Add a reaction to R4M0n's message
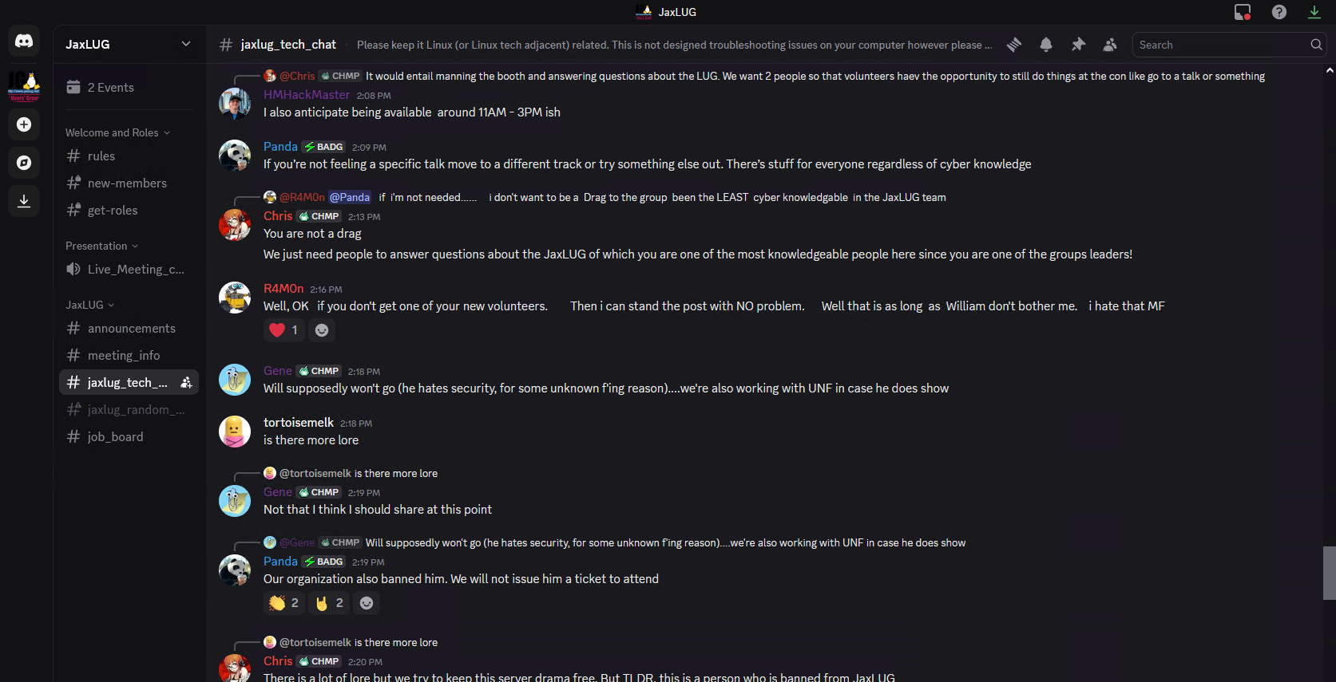 [x=322, y=329]
